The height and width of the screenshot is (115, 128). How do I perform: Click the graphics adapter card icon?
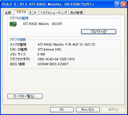click(x=13, y=24)
